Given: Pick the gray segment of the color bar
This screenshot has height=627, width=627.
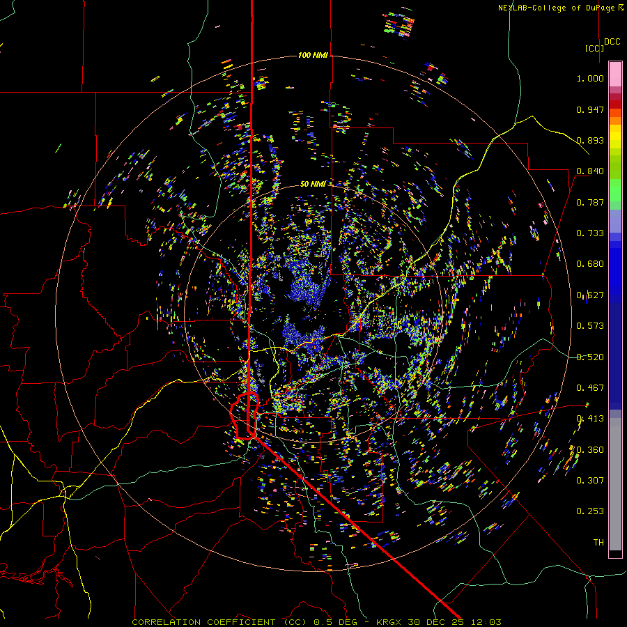Looking at the screenshot, I should (x=615, y=484).
